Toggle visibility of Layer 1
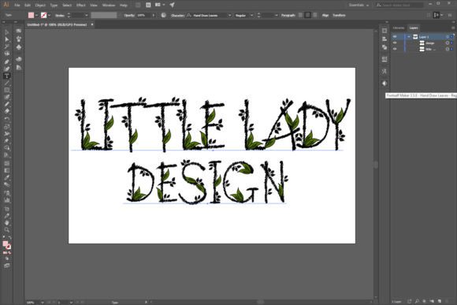This screenshot has width=457, height=305. tap(395, 37)
